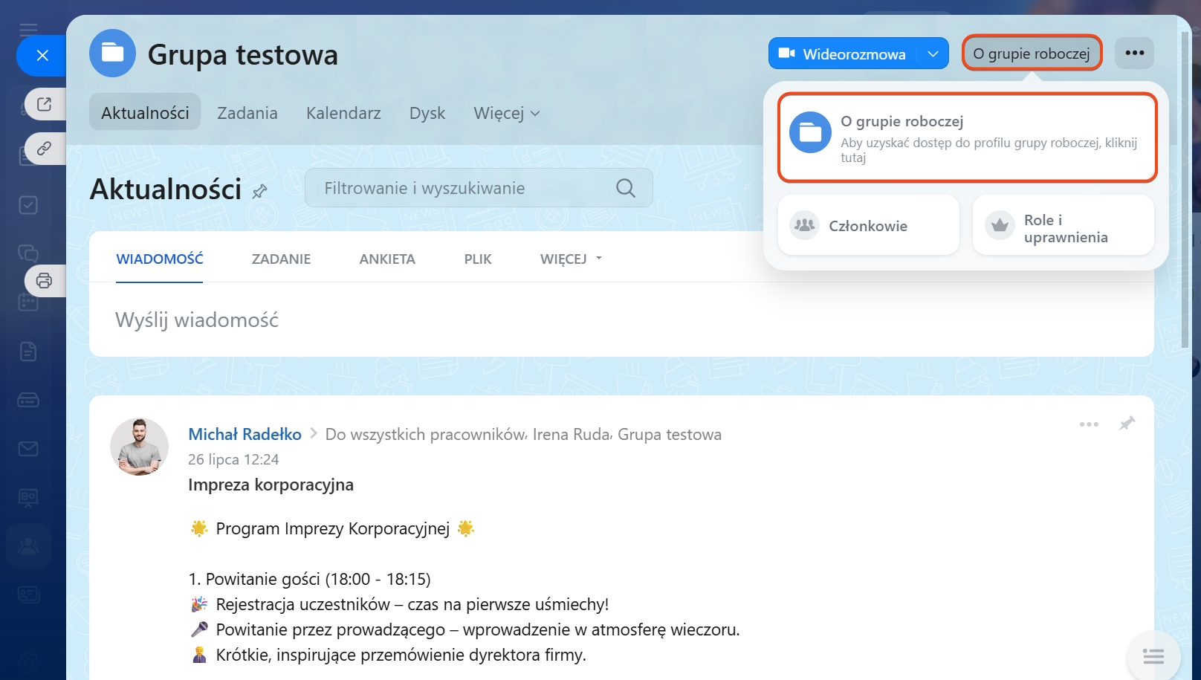Open group in new window icon
Screen dimensions: 1201x680
tap(44, 104)
